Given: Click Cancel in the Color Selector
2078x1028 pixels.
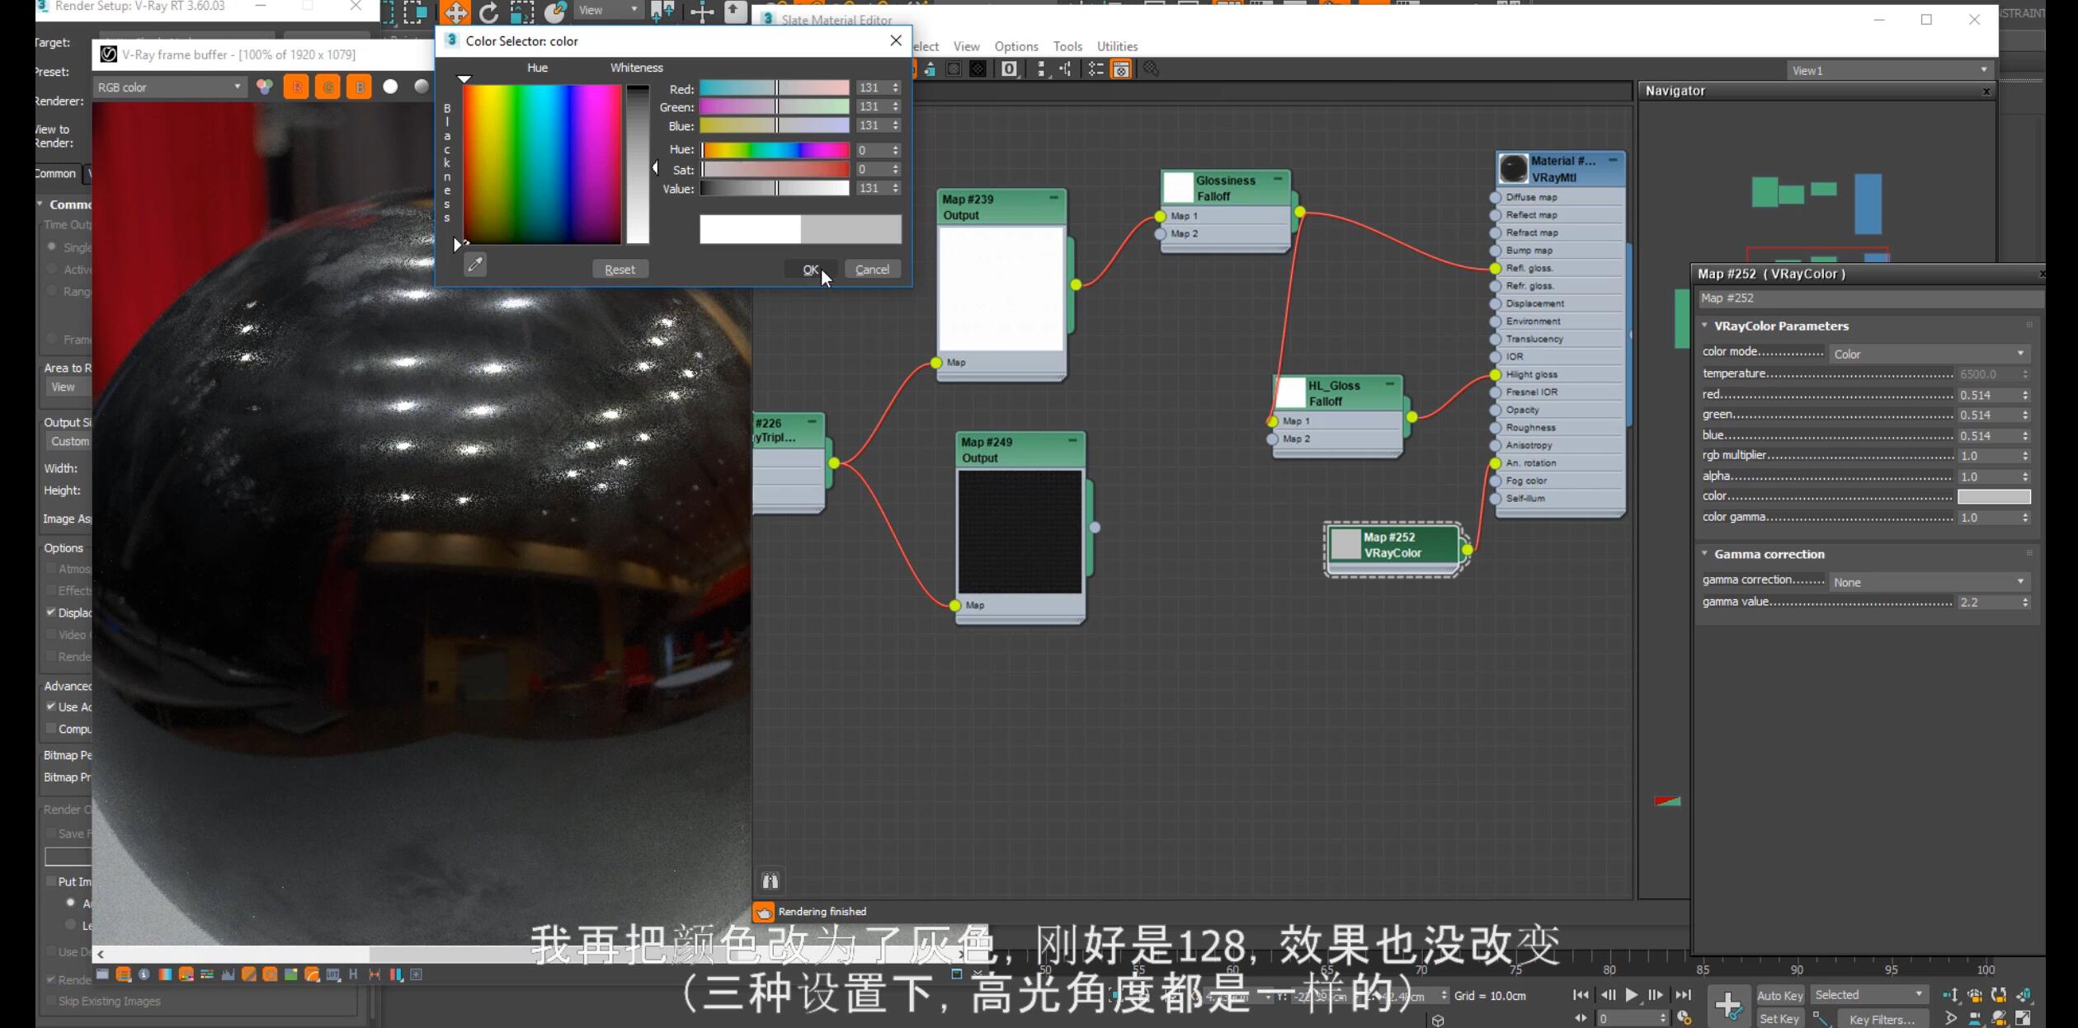Looking at the screenshot, I should point(872,270).
